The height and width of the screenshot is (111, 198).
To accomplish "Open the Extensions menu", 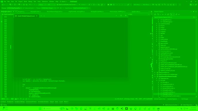I will coord(45,1).
